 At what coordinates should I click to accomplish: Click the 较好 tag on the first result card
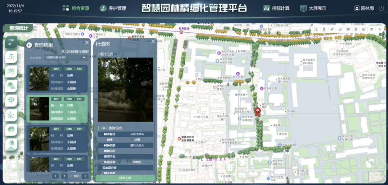click(56, 69)
